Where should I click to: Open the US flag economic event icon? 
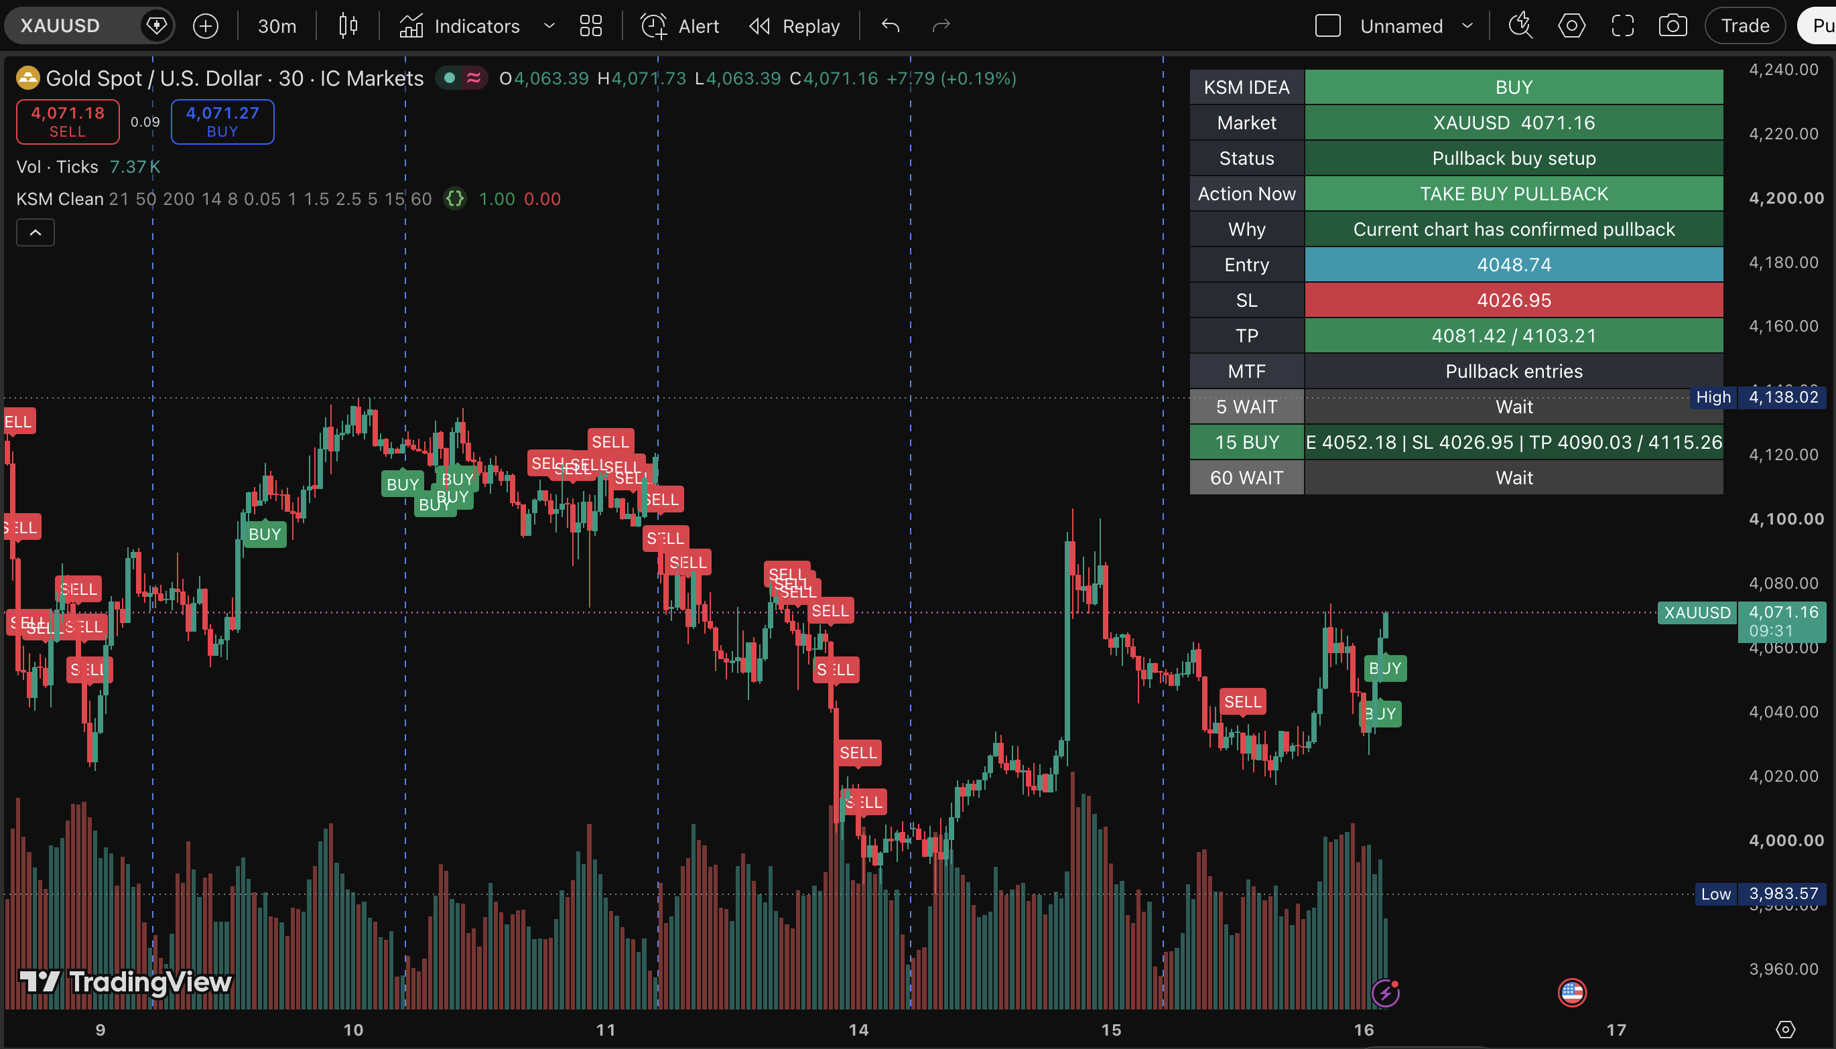point(1571,992)
